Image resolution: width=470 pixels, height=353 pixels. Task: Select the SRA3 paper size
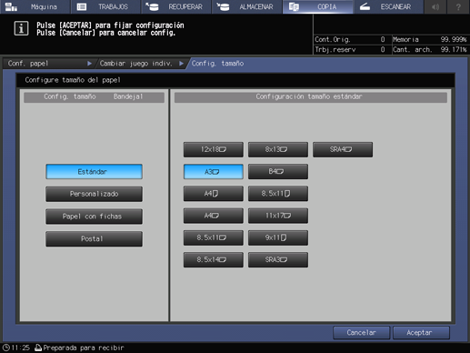pyautogui.click(x=278, y=260)
